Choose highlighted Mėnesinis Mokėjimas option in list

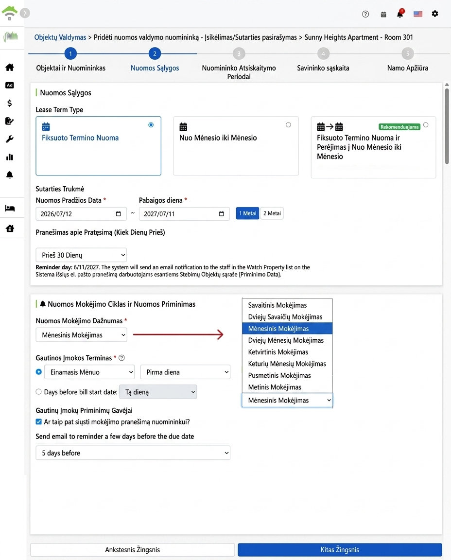(x=287, y=329)
